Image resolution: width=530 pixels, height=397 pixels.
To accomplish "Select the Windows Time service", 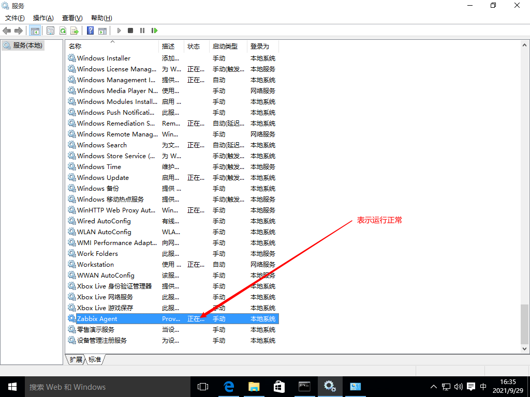I will point(173,166).
